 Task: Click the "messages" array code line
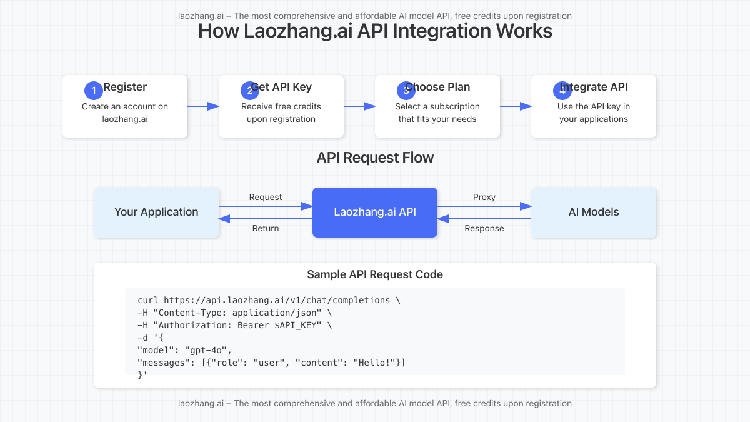pyautogui.click(x=271, y=363)
